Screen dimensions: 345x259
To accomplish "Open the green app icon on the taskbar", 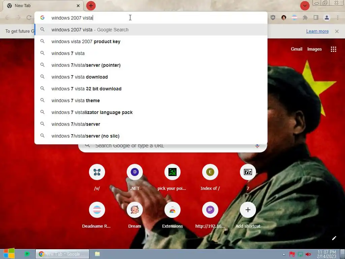I will 27,254.
